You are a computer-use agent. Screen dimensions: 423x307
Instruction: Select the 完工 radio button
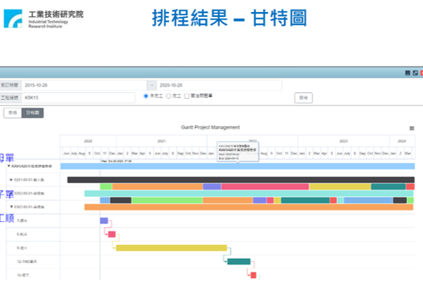(x=169, y=96)
